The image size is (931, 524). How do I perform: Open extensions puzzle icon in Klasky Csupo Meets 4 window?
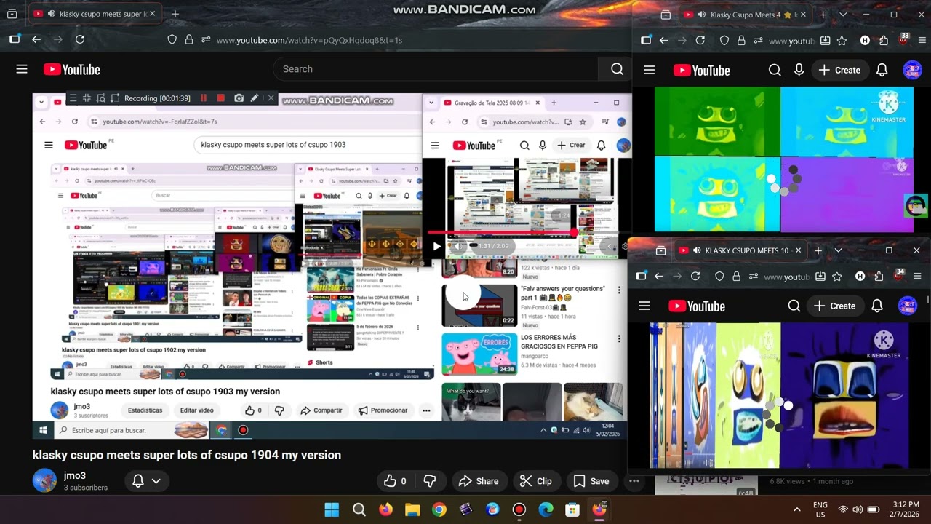point(884,41)
